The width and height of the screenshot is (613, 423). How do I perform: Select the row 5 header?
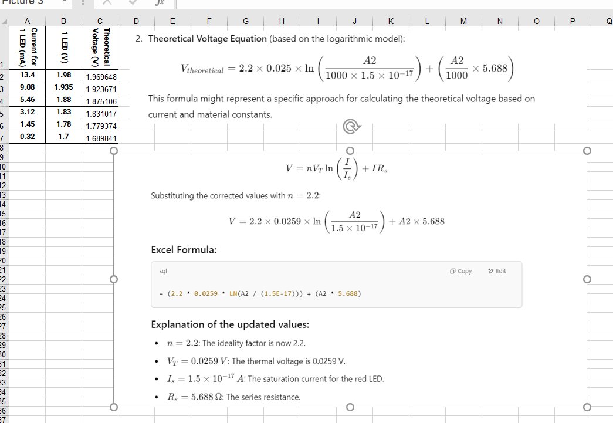click(5, 111)
